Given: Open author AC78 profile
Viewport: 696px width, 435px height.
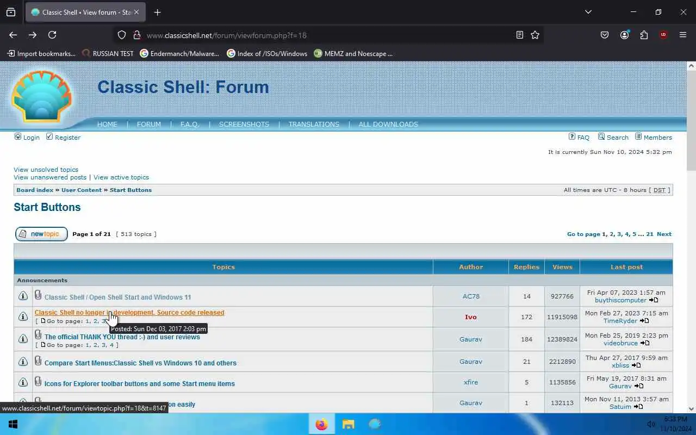Looking at the screenshot, I should (471, 296).
